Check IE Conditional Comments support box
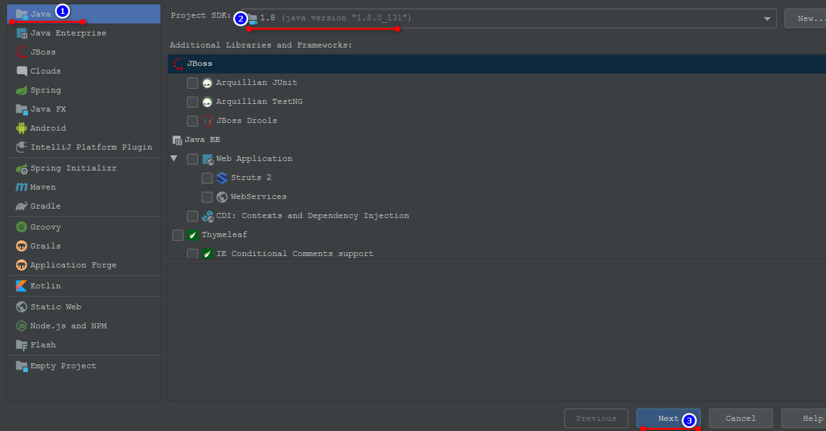 pos(192,254)
